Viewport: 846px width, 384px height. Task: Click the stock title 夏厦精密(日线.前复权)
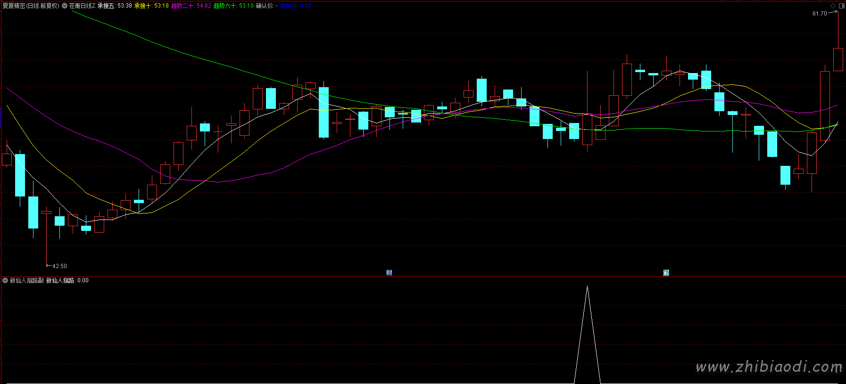[x=31, y=6]
